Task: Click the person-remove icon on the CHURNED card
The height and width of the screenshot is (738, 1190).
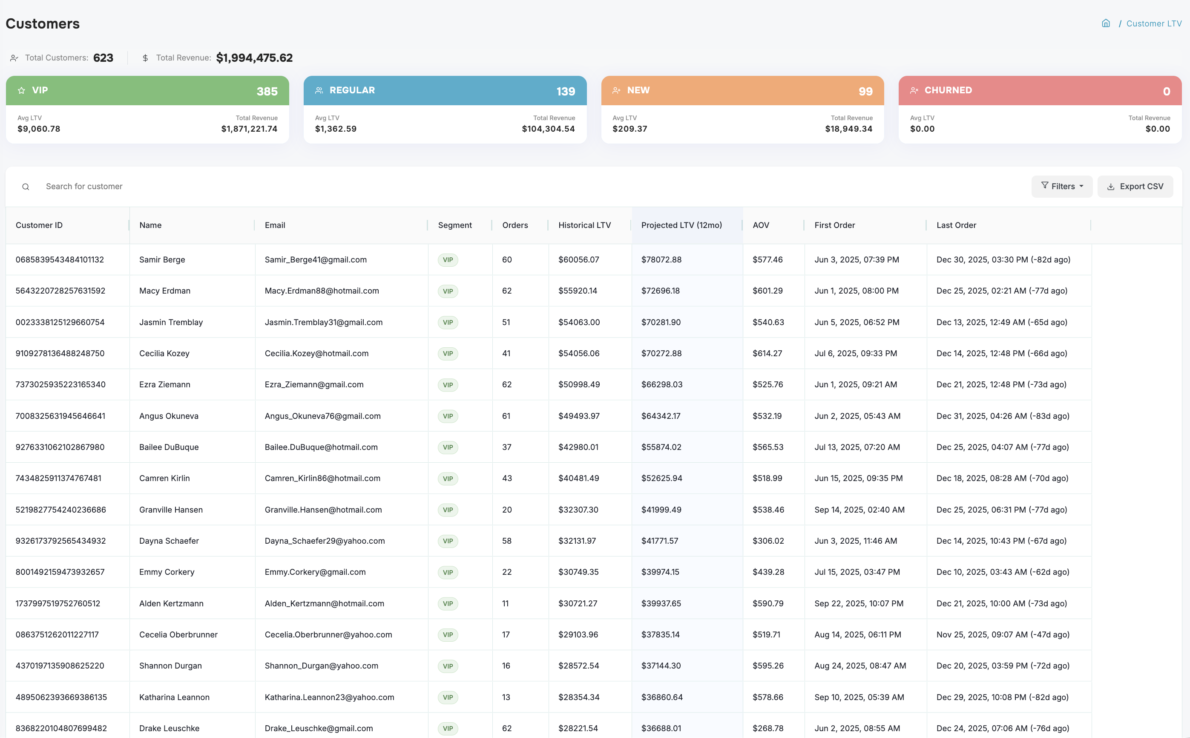Action: tap(914, 90)
